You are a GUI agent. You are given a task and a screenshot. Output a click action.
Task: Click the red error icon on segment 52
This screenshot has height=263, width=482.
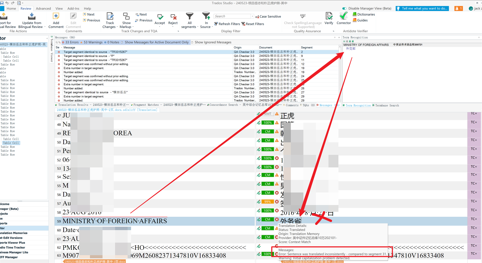pos(277,158)
